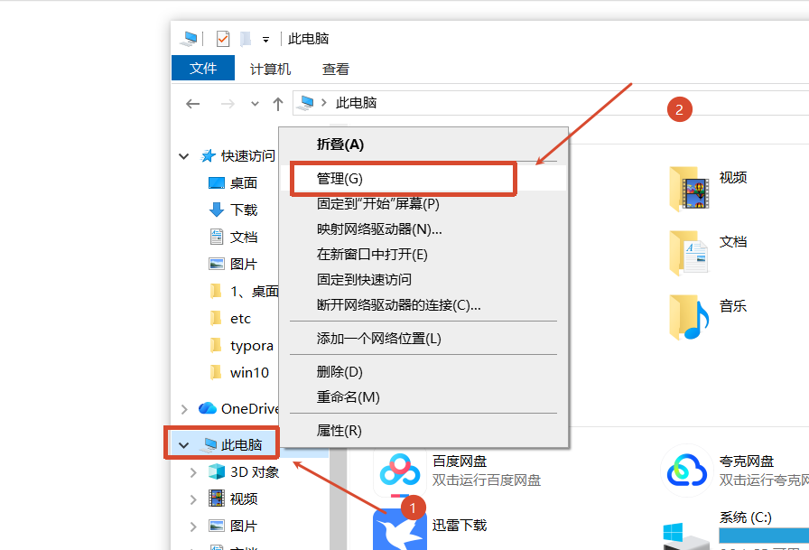Open the 1、桌面 folder in sidebar
Image resolution: width=809 pixels, height=550 pixels.
coord(245,291)
